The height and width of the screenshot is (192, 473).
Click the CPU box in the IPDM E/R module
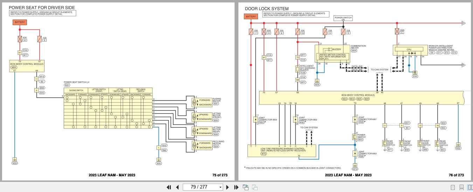click(408, 50)
